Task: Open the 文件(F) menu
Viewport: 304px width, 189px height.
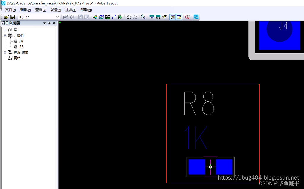Action: [10, 10]
